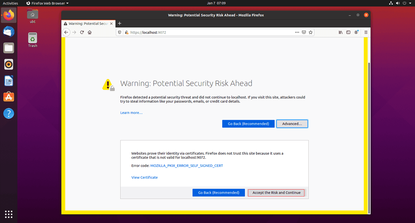
Task: Open the Firefox home page icon
Action: (89, 32)
